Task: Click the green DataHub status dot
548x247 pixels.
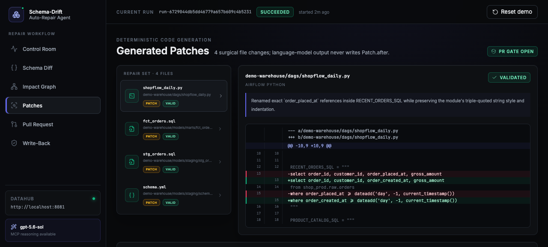Action: 94,199
